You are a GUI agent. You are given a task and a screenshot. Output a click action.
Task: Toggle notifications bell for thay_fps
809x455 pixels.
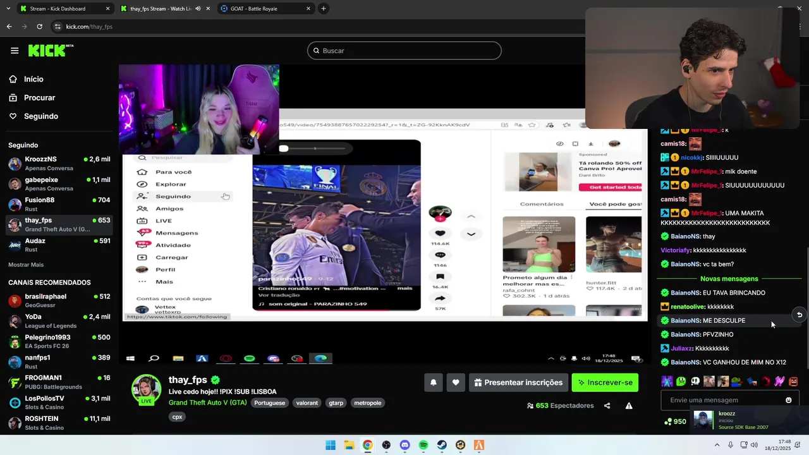coord(434,382)
